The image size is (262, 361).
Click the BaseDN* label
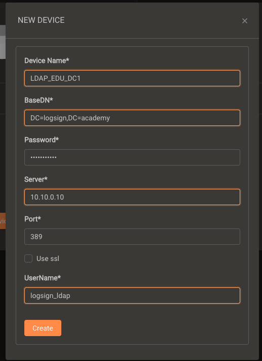[x=39, y=100]
